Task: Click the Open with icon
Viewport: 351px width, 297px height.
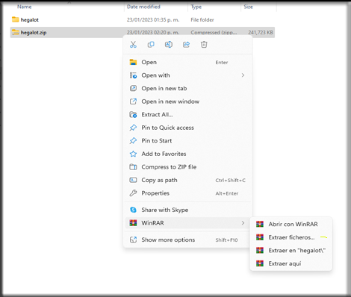Action: pyautogui.click(x=133, y=75)
